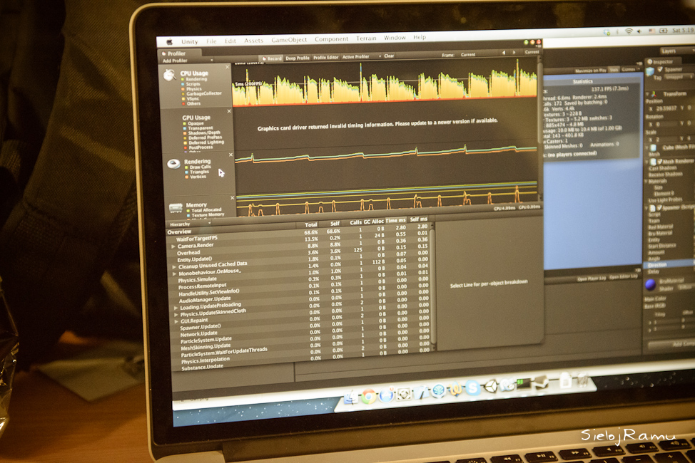Open the Add Profiler dropdown

(188, 61)
